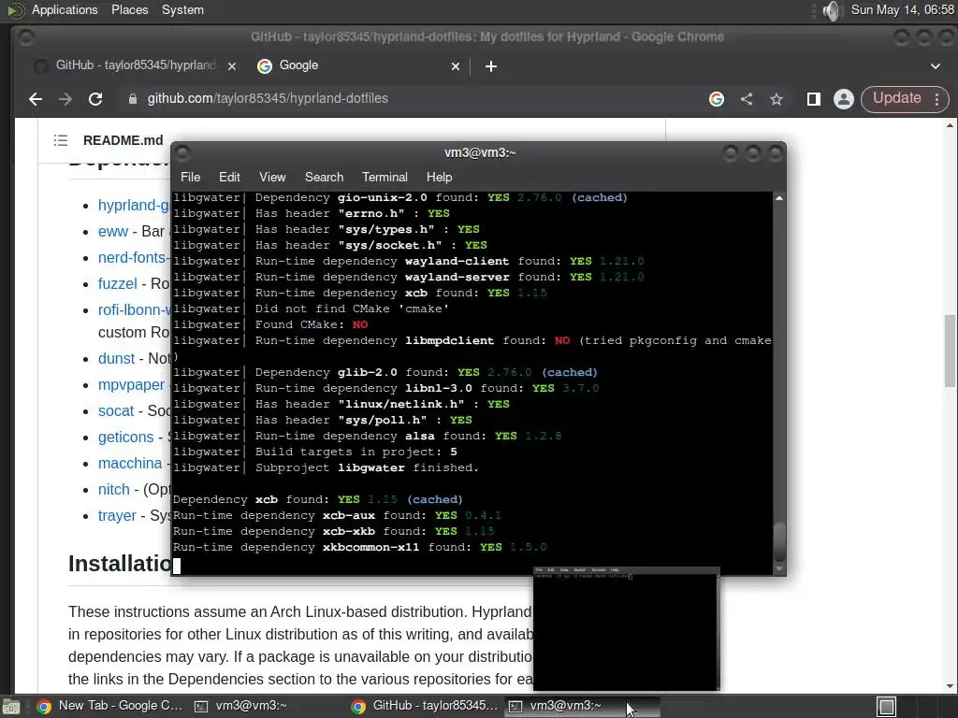Click the padlock site info icon

133,99
